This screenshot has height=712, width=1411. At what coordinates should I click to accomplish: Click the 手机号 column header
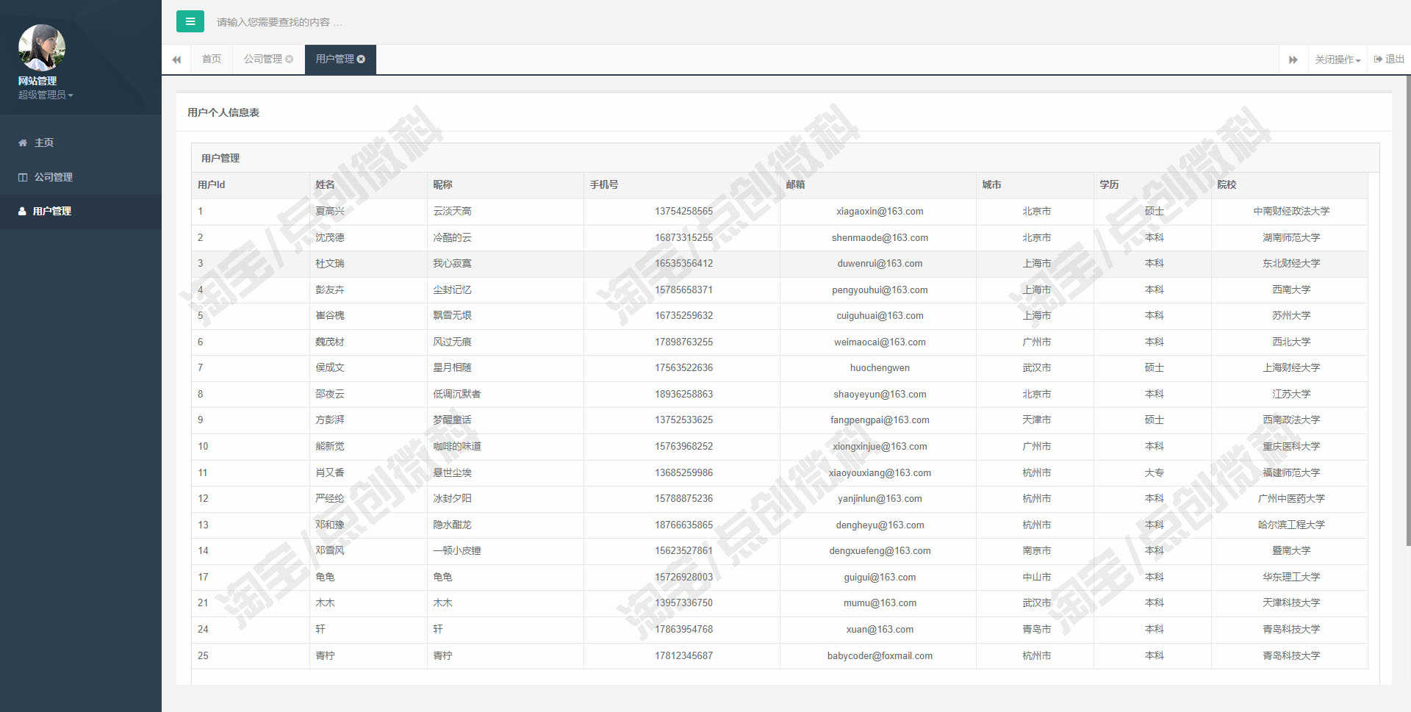682,184
